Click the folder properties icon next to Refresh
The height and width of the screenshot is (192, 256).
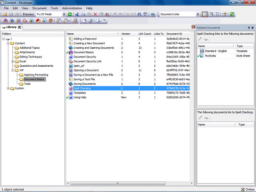[x=224, y=14]
